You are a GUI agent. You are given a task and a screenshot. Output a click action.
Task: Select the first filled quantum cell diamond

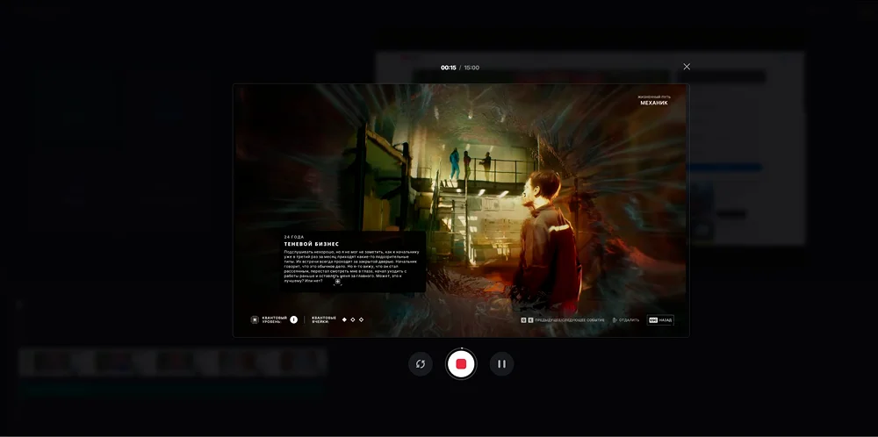click(344, 319)
